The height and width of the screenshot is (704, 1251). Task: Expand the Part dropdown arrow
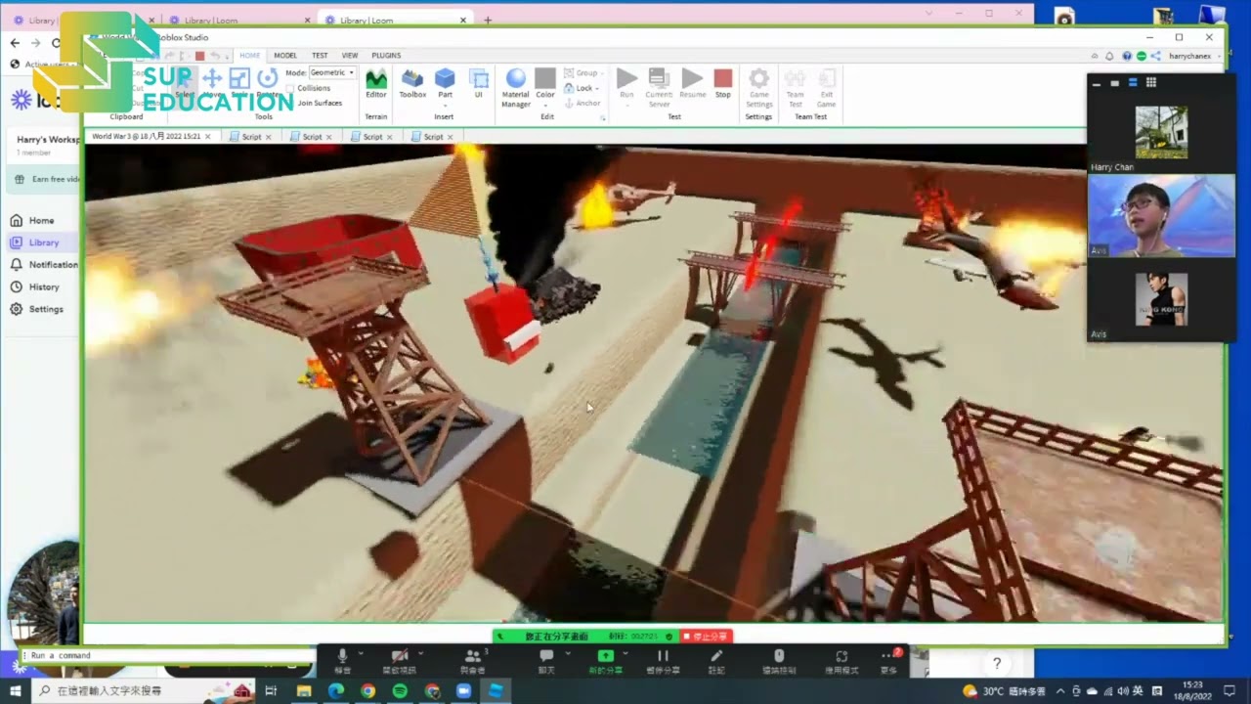coord(445,104)
